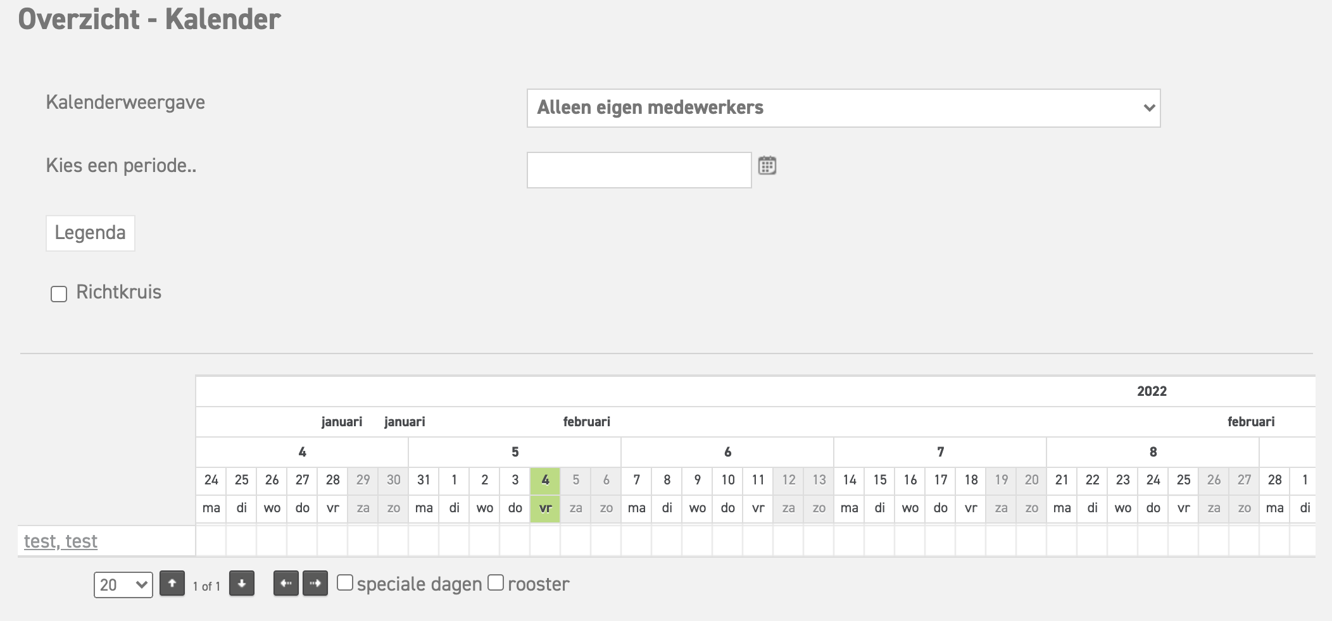Click the day 14 column header
The image size is (1332, 621).
point(849,480)
